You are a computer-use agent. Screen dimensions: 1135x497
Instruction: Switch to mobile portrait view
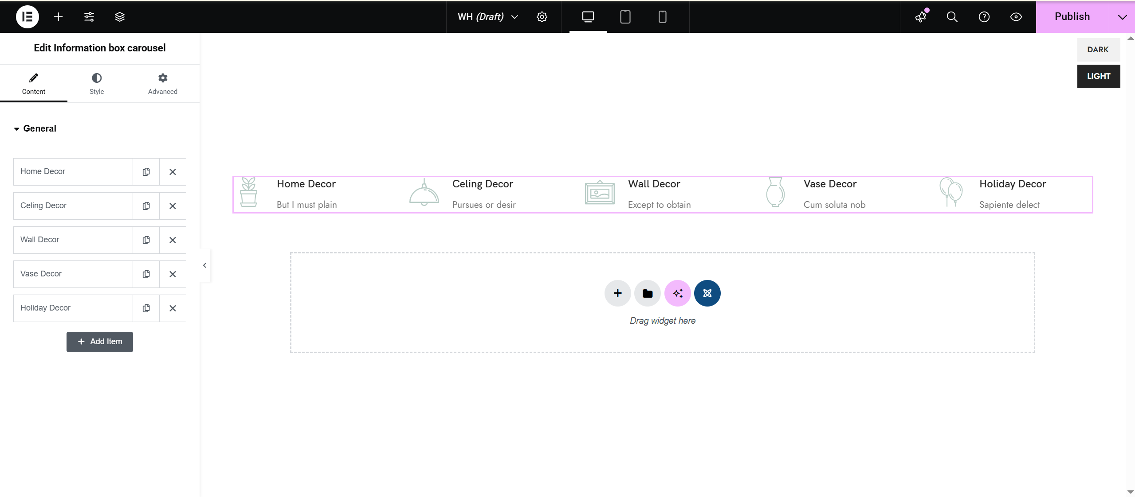pyautogui.click(x=662, y=17)
